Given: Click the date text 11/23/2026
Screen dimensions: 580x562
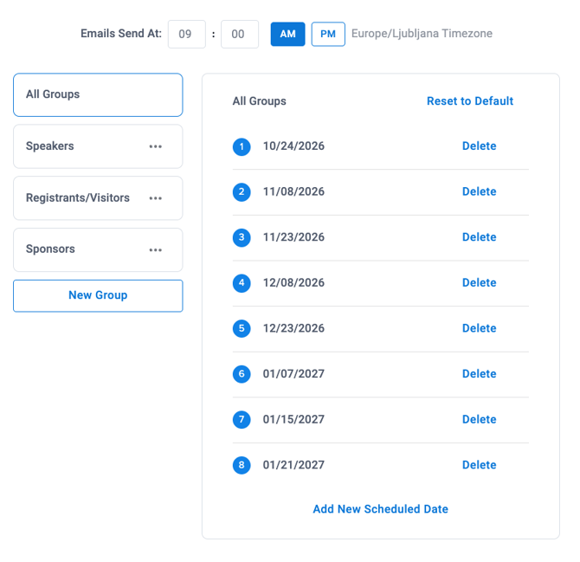Looking at the screenshot, I should [x=293, y=236].
